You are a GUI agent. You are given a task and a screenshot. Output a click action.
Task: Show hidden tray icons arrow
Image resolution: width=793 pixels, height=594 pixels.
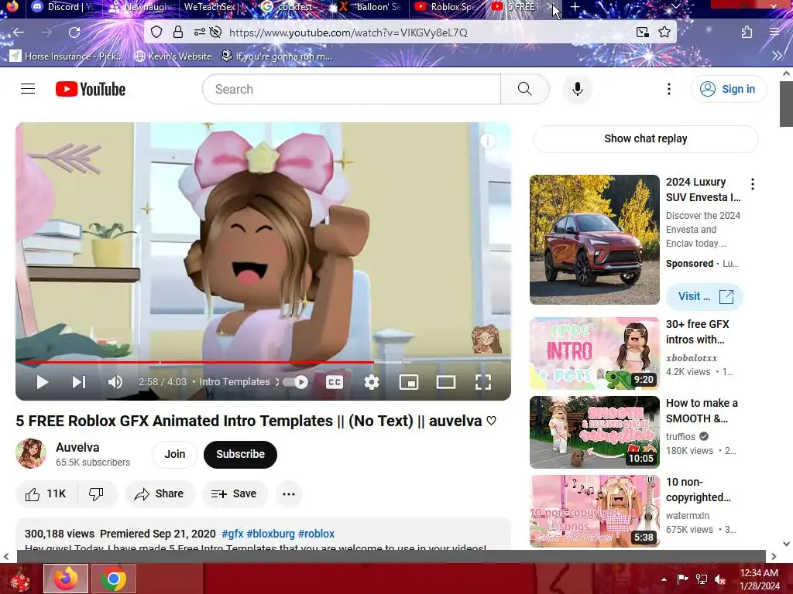[664, 579]
